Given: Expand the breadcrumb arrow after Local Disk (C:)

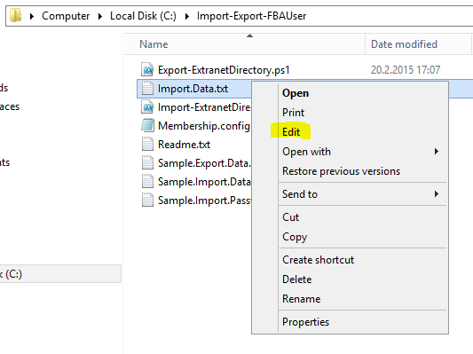Looking at the screenshot, I should 186,16.
